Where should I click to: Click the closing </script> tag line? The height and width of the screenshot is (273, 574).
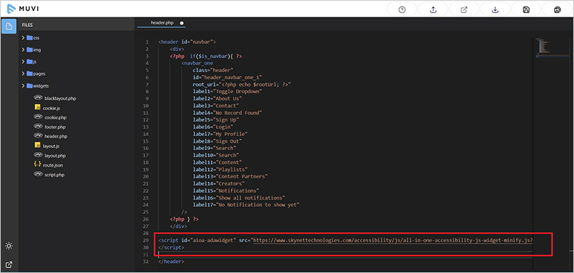coord(172,247)
